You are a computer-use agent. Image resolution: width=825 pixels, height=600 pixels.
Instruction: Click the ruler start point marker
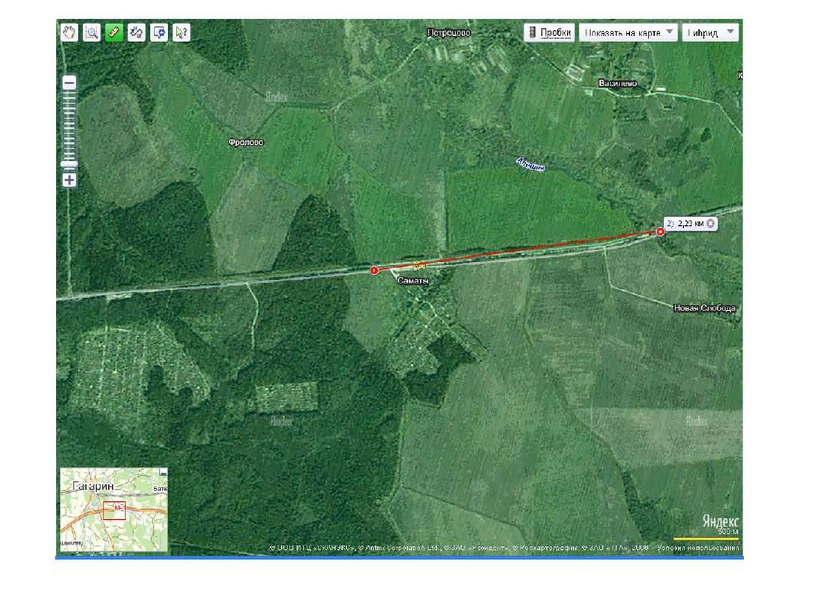(374, 270)
